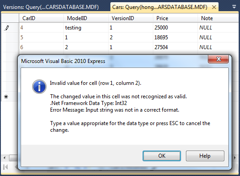Select the row header of the CarID 6 row

click(10, 47)
